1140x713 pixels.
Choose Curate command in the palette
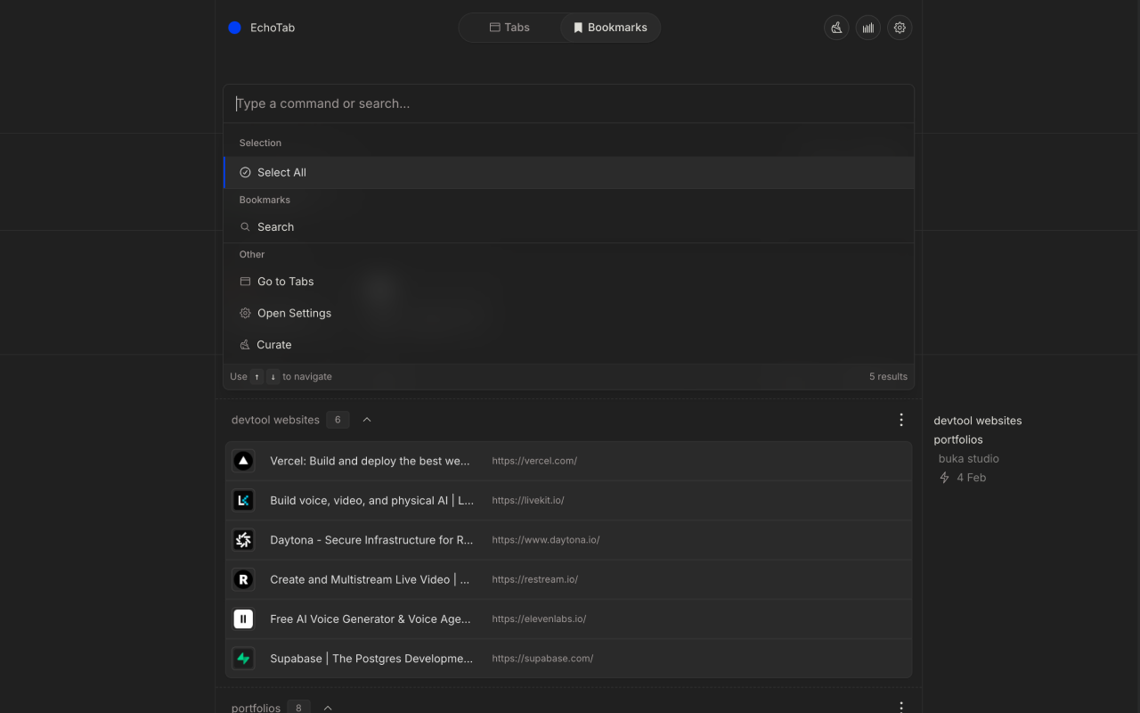[x=569, y=344]
